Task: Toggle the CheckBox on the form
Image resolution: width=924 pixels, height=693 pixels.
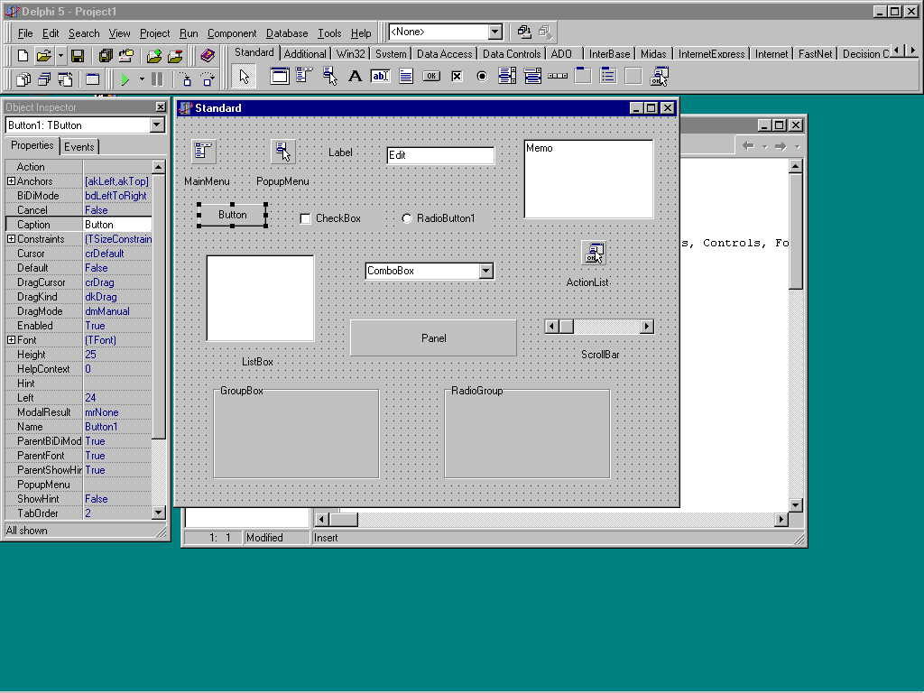Action: click(305, 218)
